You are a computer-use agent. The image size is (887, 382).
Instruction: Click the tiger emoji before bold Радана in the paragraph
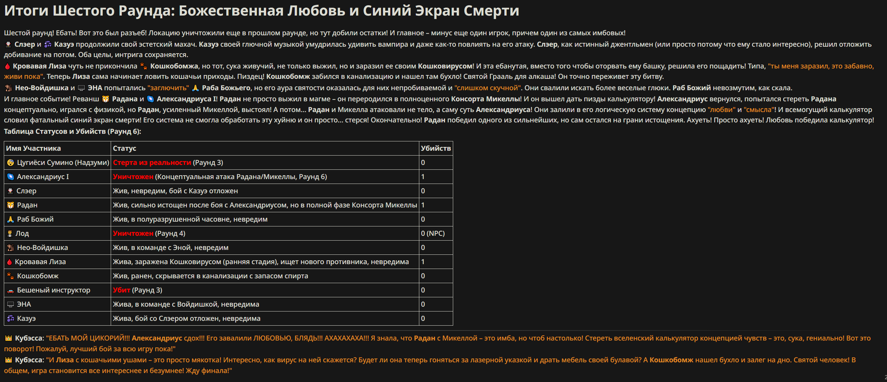click(x=106, y=99)
